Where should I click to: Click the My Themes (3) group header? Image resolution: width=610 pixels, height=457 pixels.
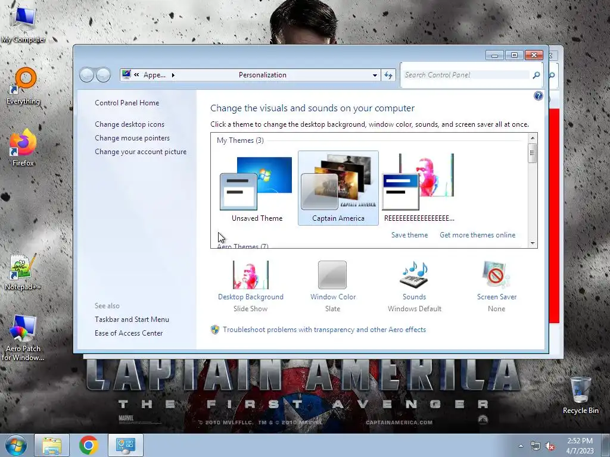coord(240,140)
